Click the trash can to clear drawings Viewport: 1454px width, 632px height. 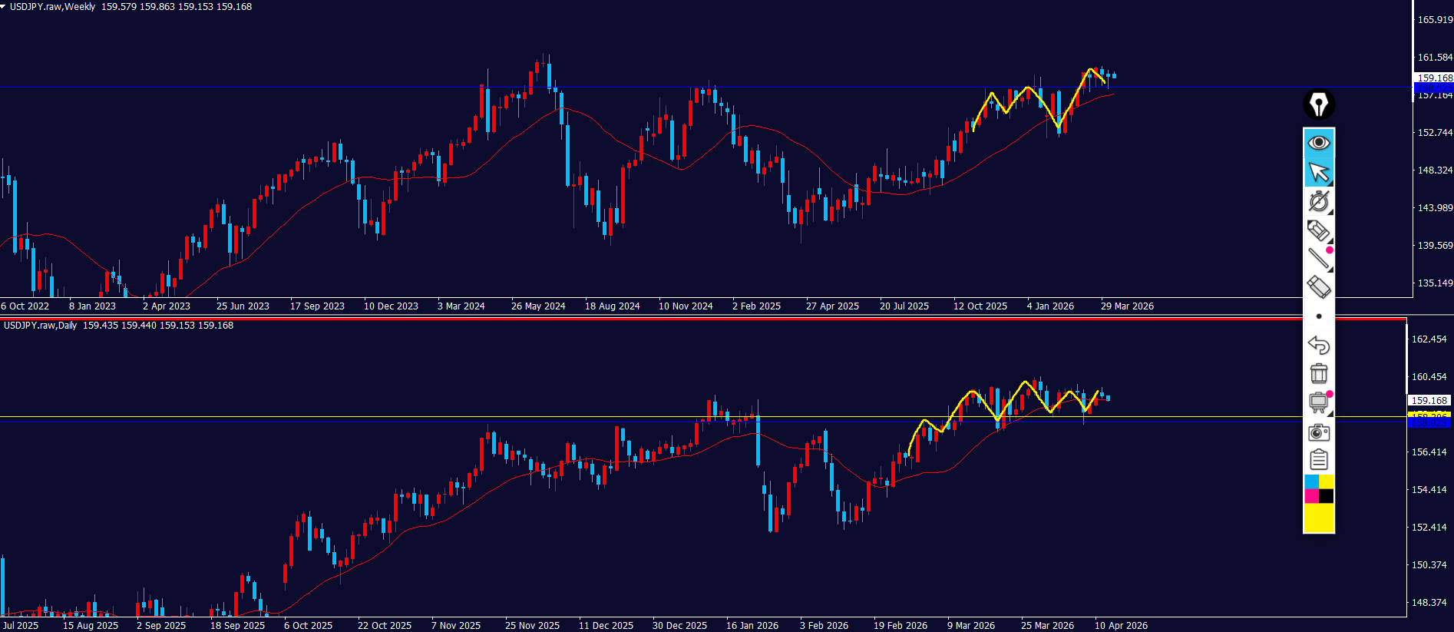click(1319, 373)
